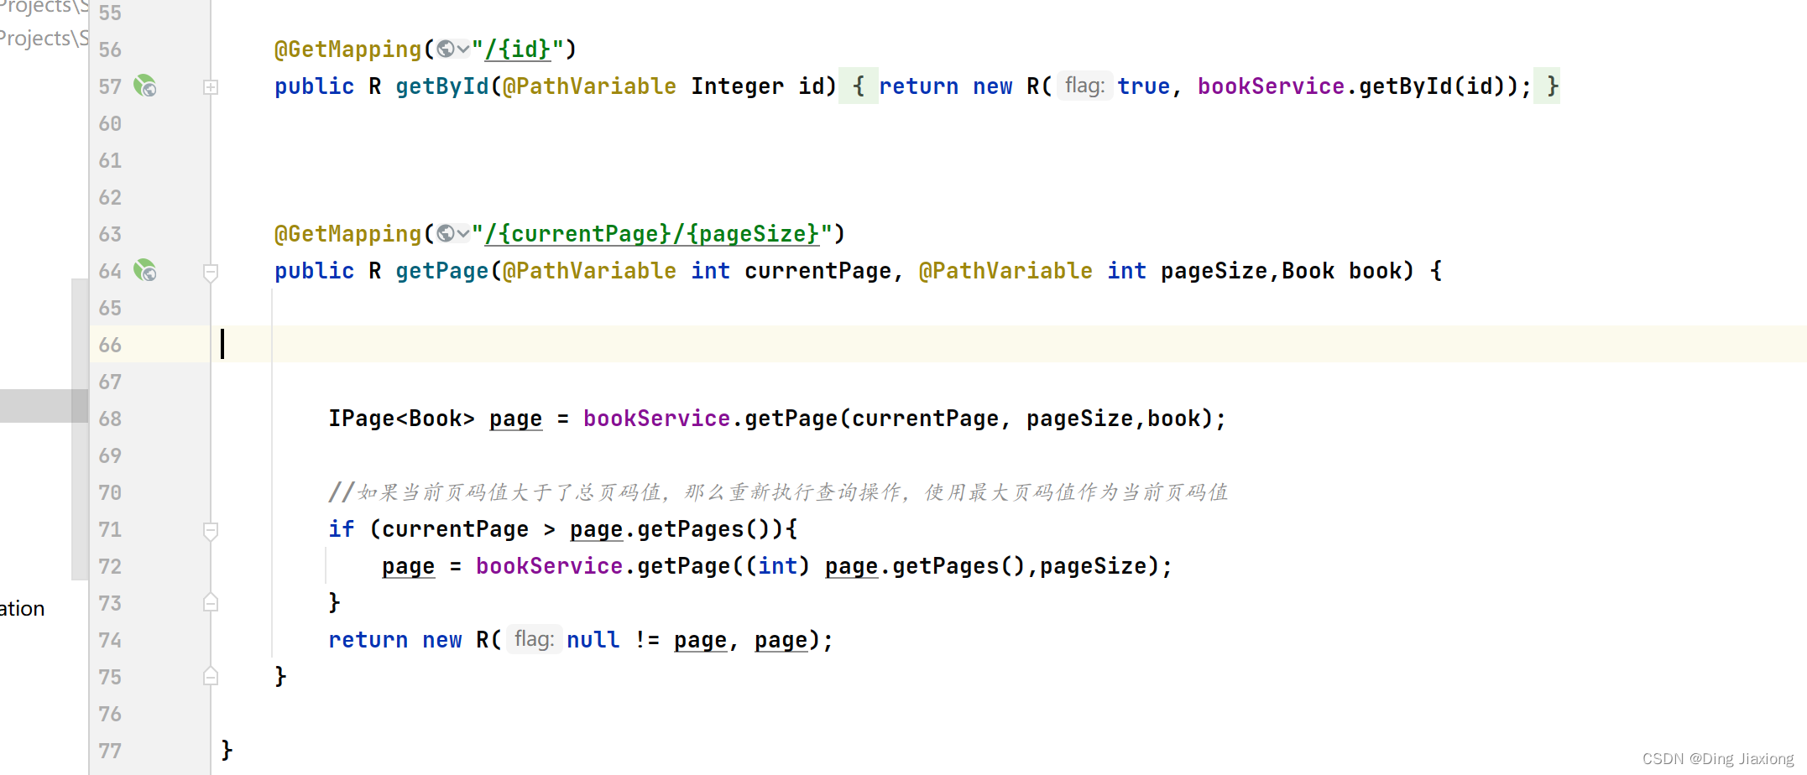Open dropdown arrow beside "/{currentPage}/{pageSize}" globe
This screenshot has width=1807, height=775.
(x=463, y=234)
